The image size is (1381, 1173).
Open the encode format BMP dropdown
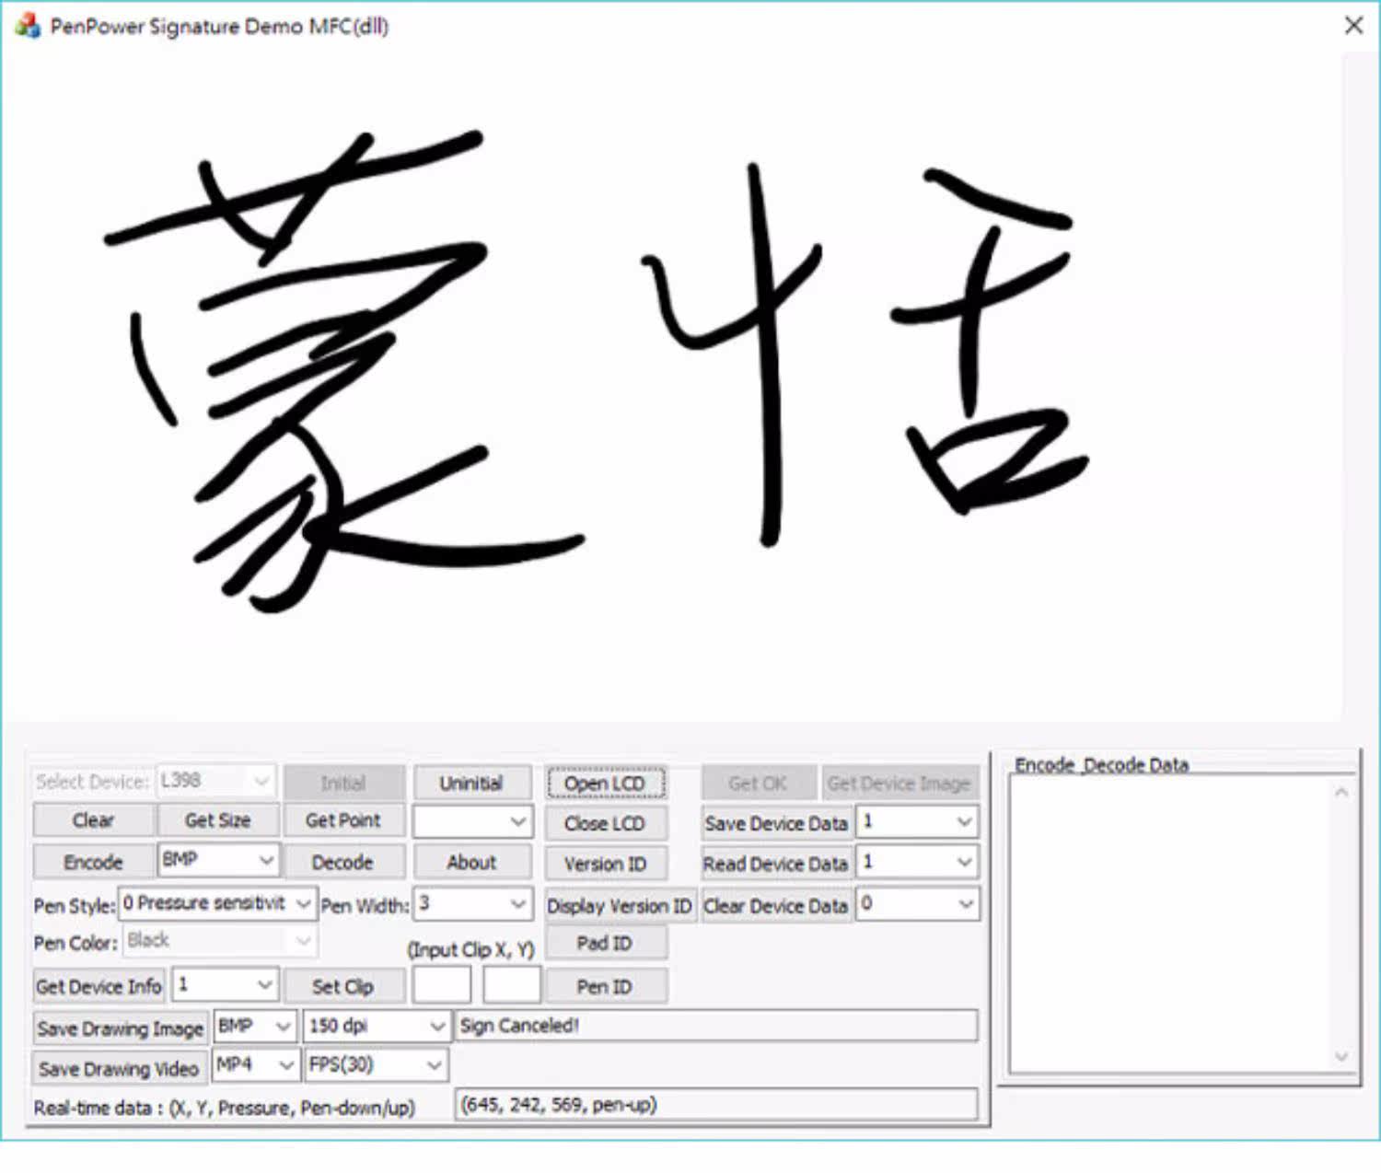tap(218, 861)
